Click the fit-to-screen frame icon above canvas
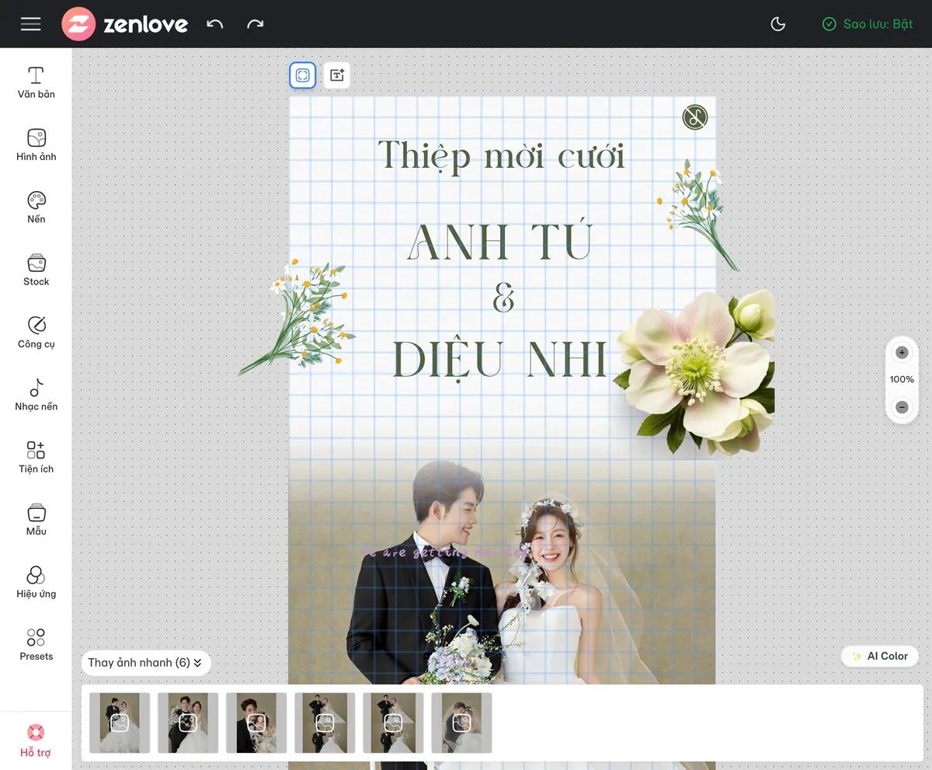This screenshot has height=770, width=932. pos(303,75)
